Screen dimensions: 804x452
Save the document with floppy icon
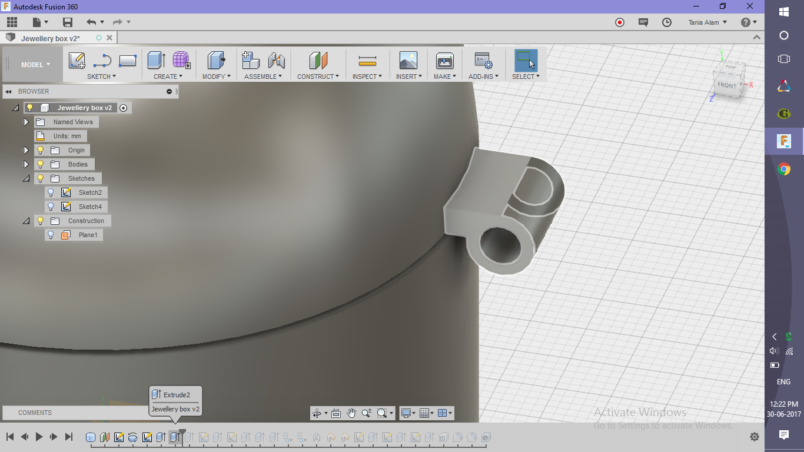click(68, 22)
